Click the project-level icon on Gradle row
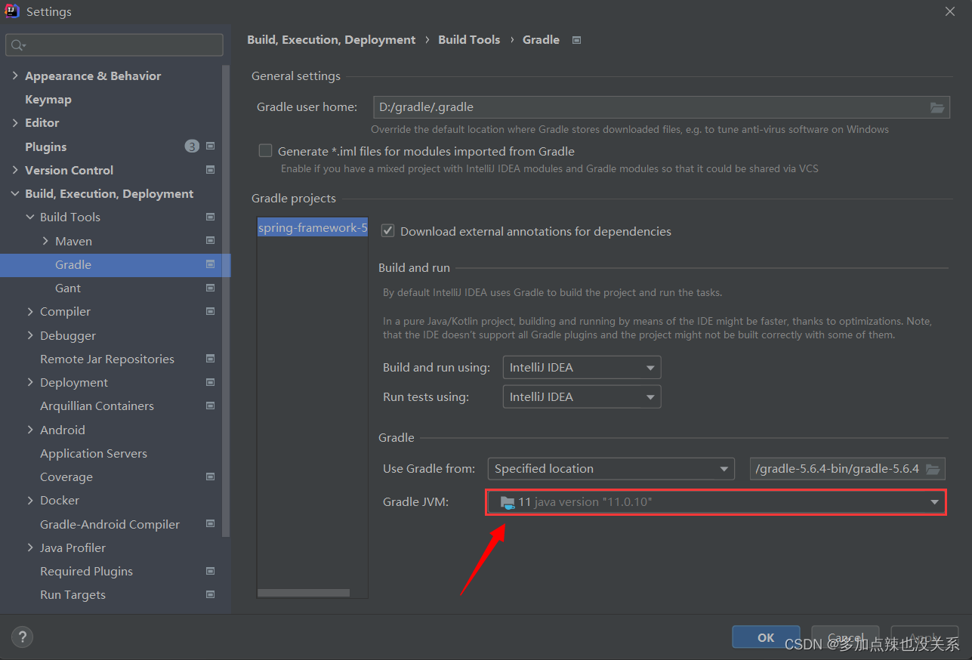Viewport: 972px width, 660px height. [x=211, y=264]
